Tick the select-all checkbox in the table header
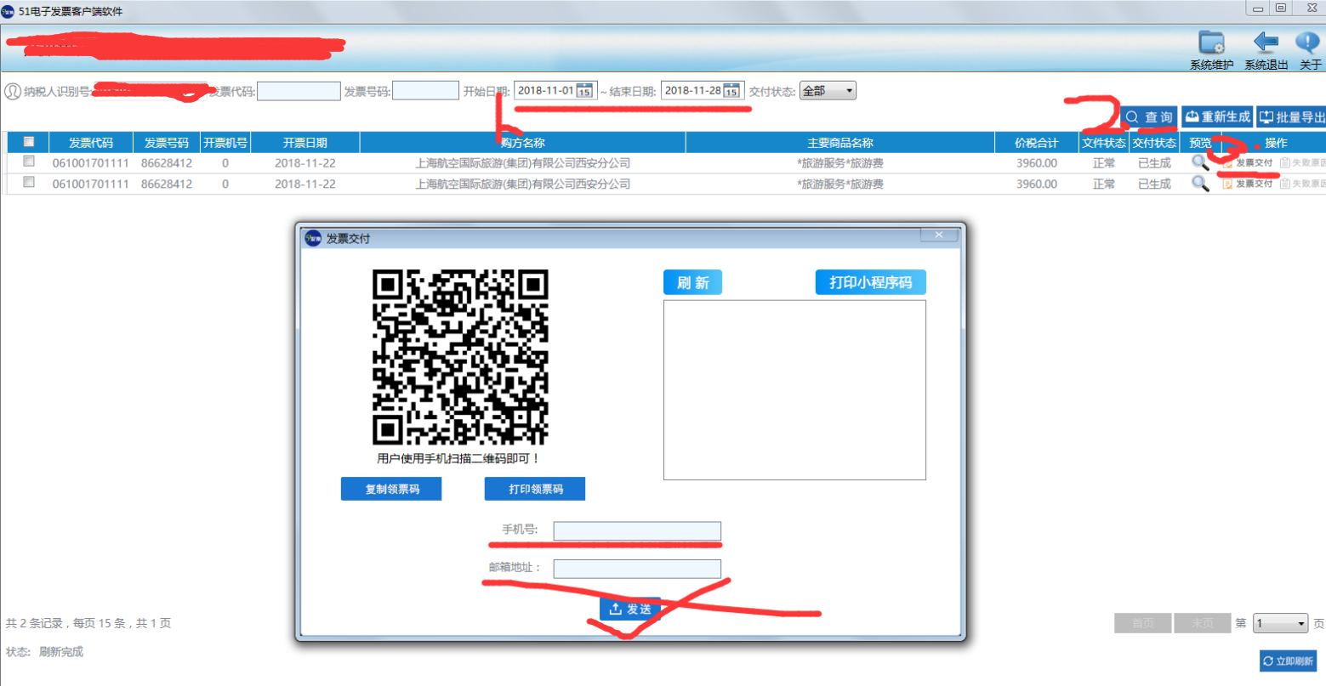The width and height of the screenshot is (1326, 686). tap(29, 142)
